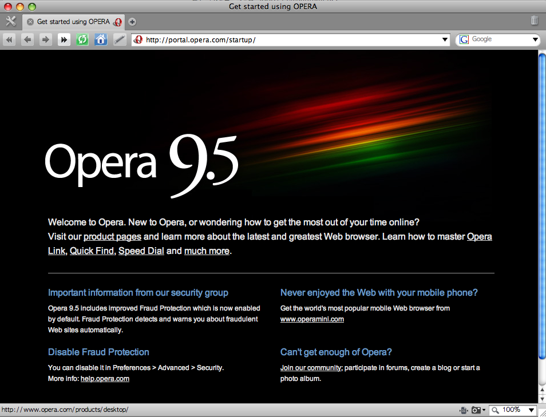Image resolution: width=546 pixels, height=417 pixels.
Task: Reload the current page
Action: [82, 39]
